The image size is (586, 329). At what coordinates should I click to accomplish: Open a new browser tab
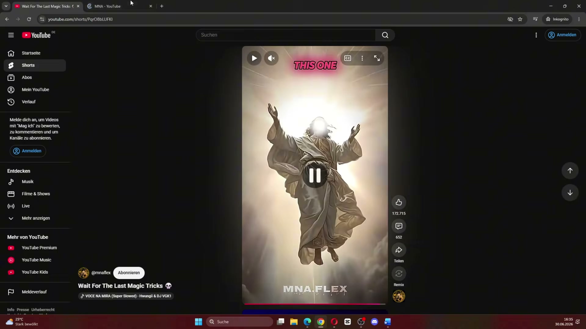pos(162,6)
